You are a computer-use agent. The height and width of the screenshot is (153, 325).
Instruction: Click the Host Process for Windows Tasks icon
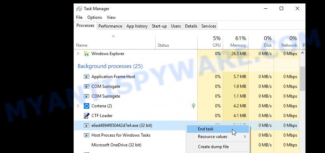click(87, 135)
